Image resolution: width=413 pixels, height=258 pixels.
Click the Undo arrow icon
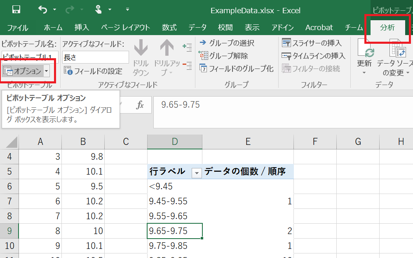click(43, 10)
